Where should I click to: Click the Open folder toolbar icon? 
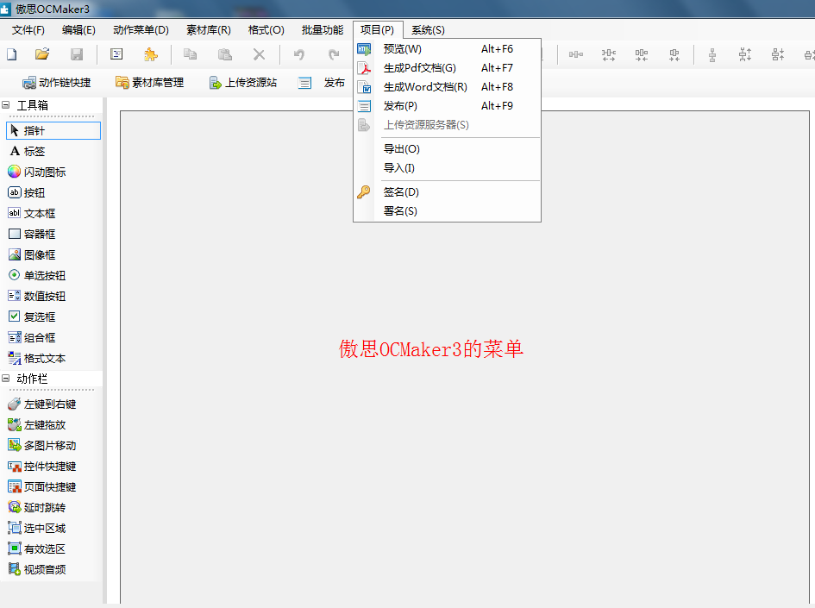[x=42, y=54]
